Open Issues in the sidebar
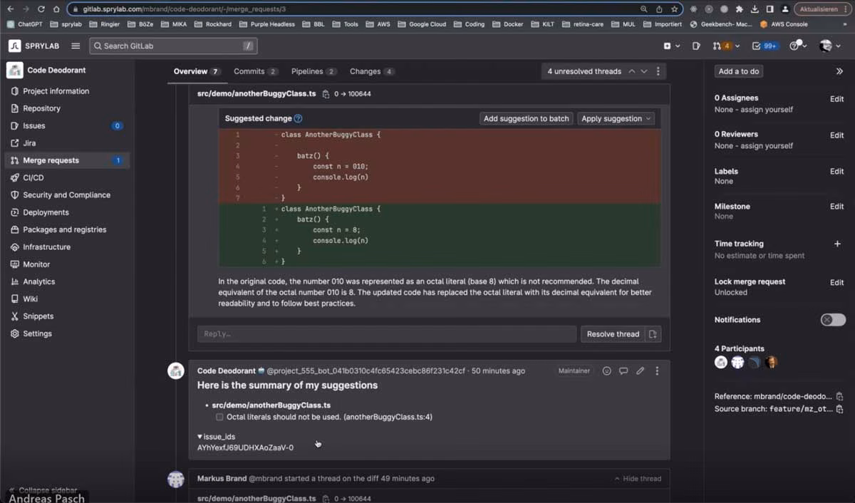Viewport: 855px width, 503px height. point(33,125)
